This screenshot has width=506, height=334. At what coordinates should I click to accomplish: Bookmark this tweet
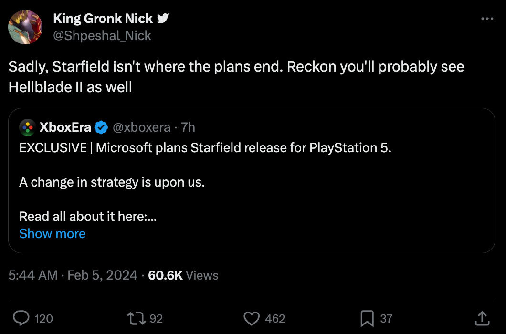point(367,318)
